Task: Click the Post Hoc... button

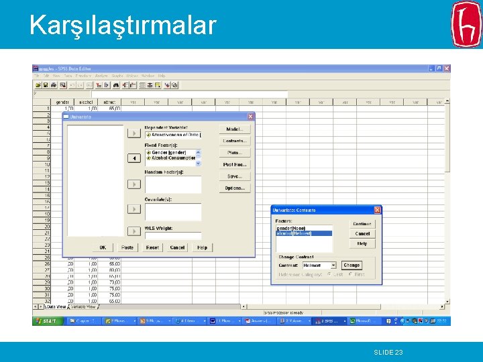Action: 235,165
